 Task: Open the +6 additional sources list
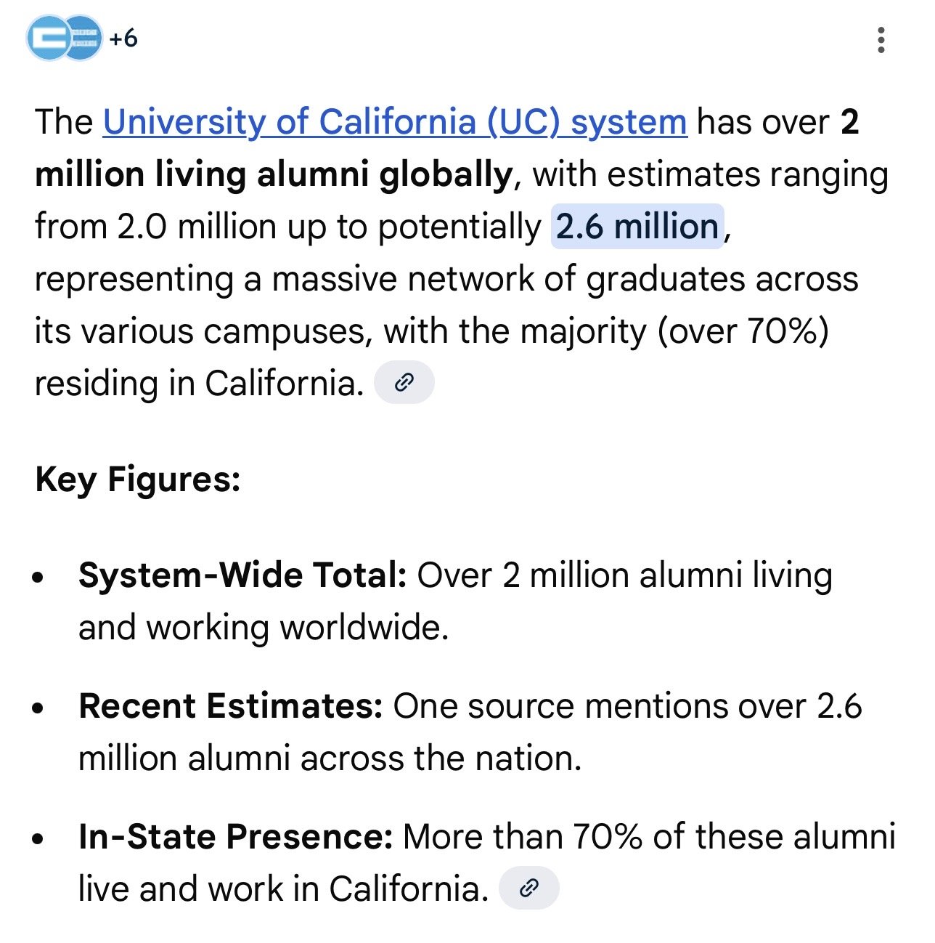(x=123, y=38)
